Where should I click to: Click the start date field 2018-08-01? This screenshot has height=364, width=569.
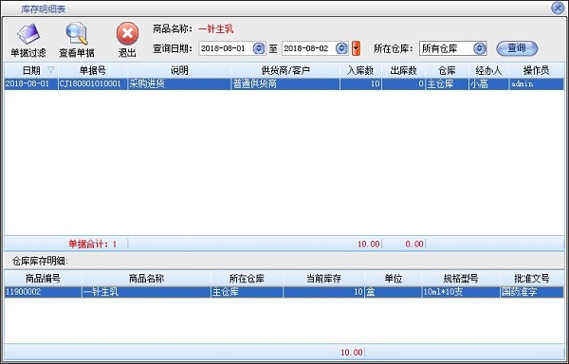pyautogui.click(x=226, y=48)
